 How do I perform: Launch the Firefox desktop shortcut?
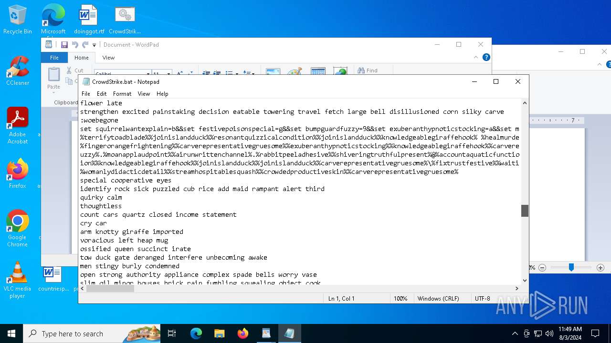pos(18,174)
